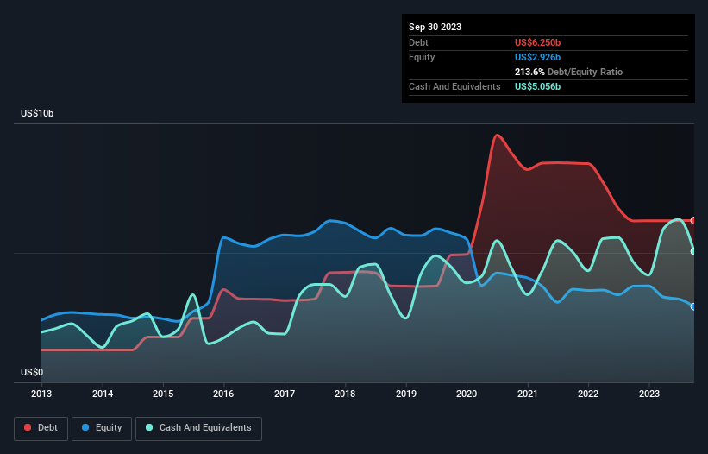Select the 2018 x-axis label
Image resolution: width=708 pixels, height=454 pixels.
click(x=345, y=394)
